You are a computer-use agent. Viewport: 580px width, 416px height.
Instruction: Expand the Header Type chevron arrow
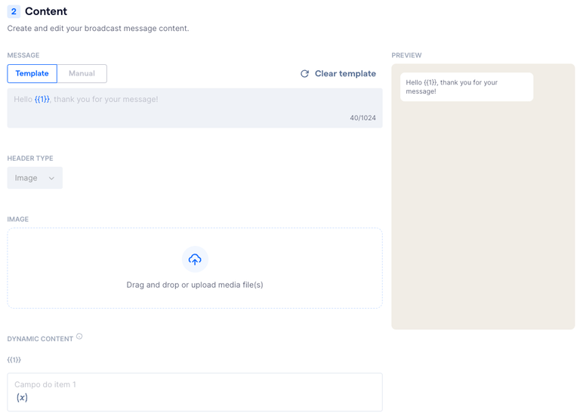pos(51,178)
